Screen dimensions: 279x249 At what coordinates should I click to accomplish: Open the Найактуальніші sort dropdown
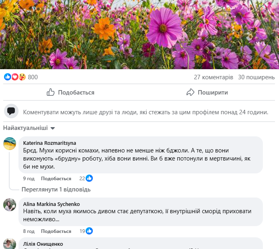[x=29, y=128]
